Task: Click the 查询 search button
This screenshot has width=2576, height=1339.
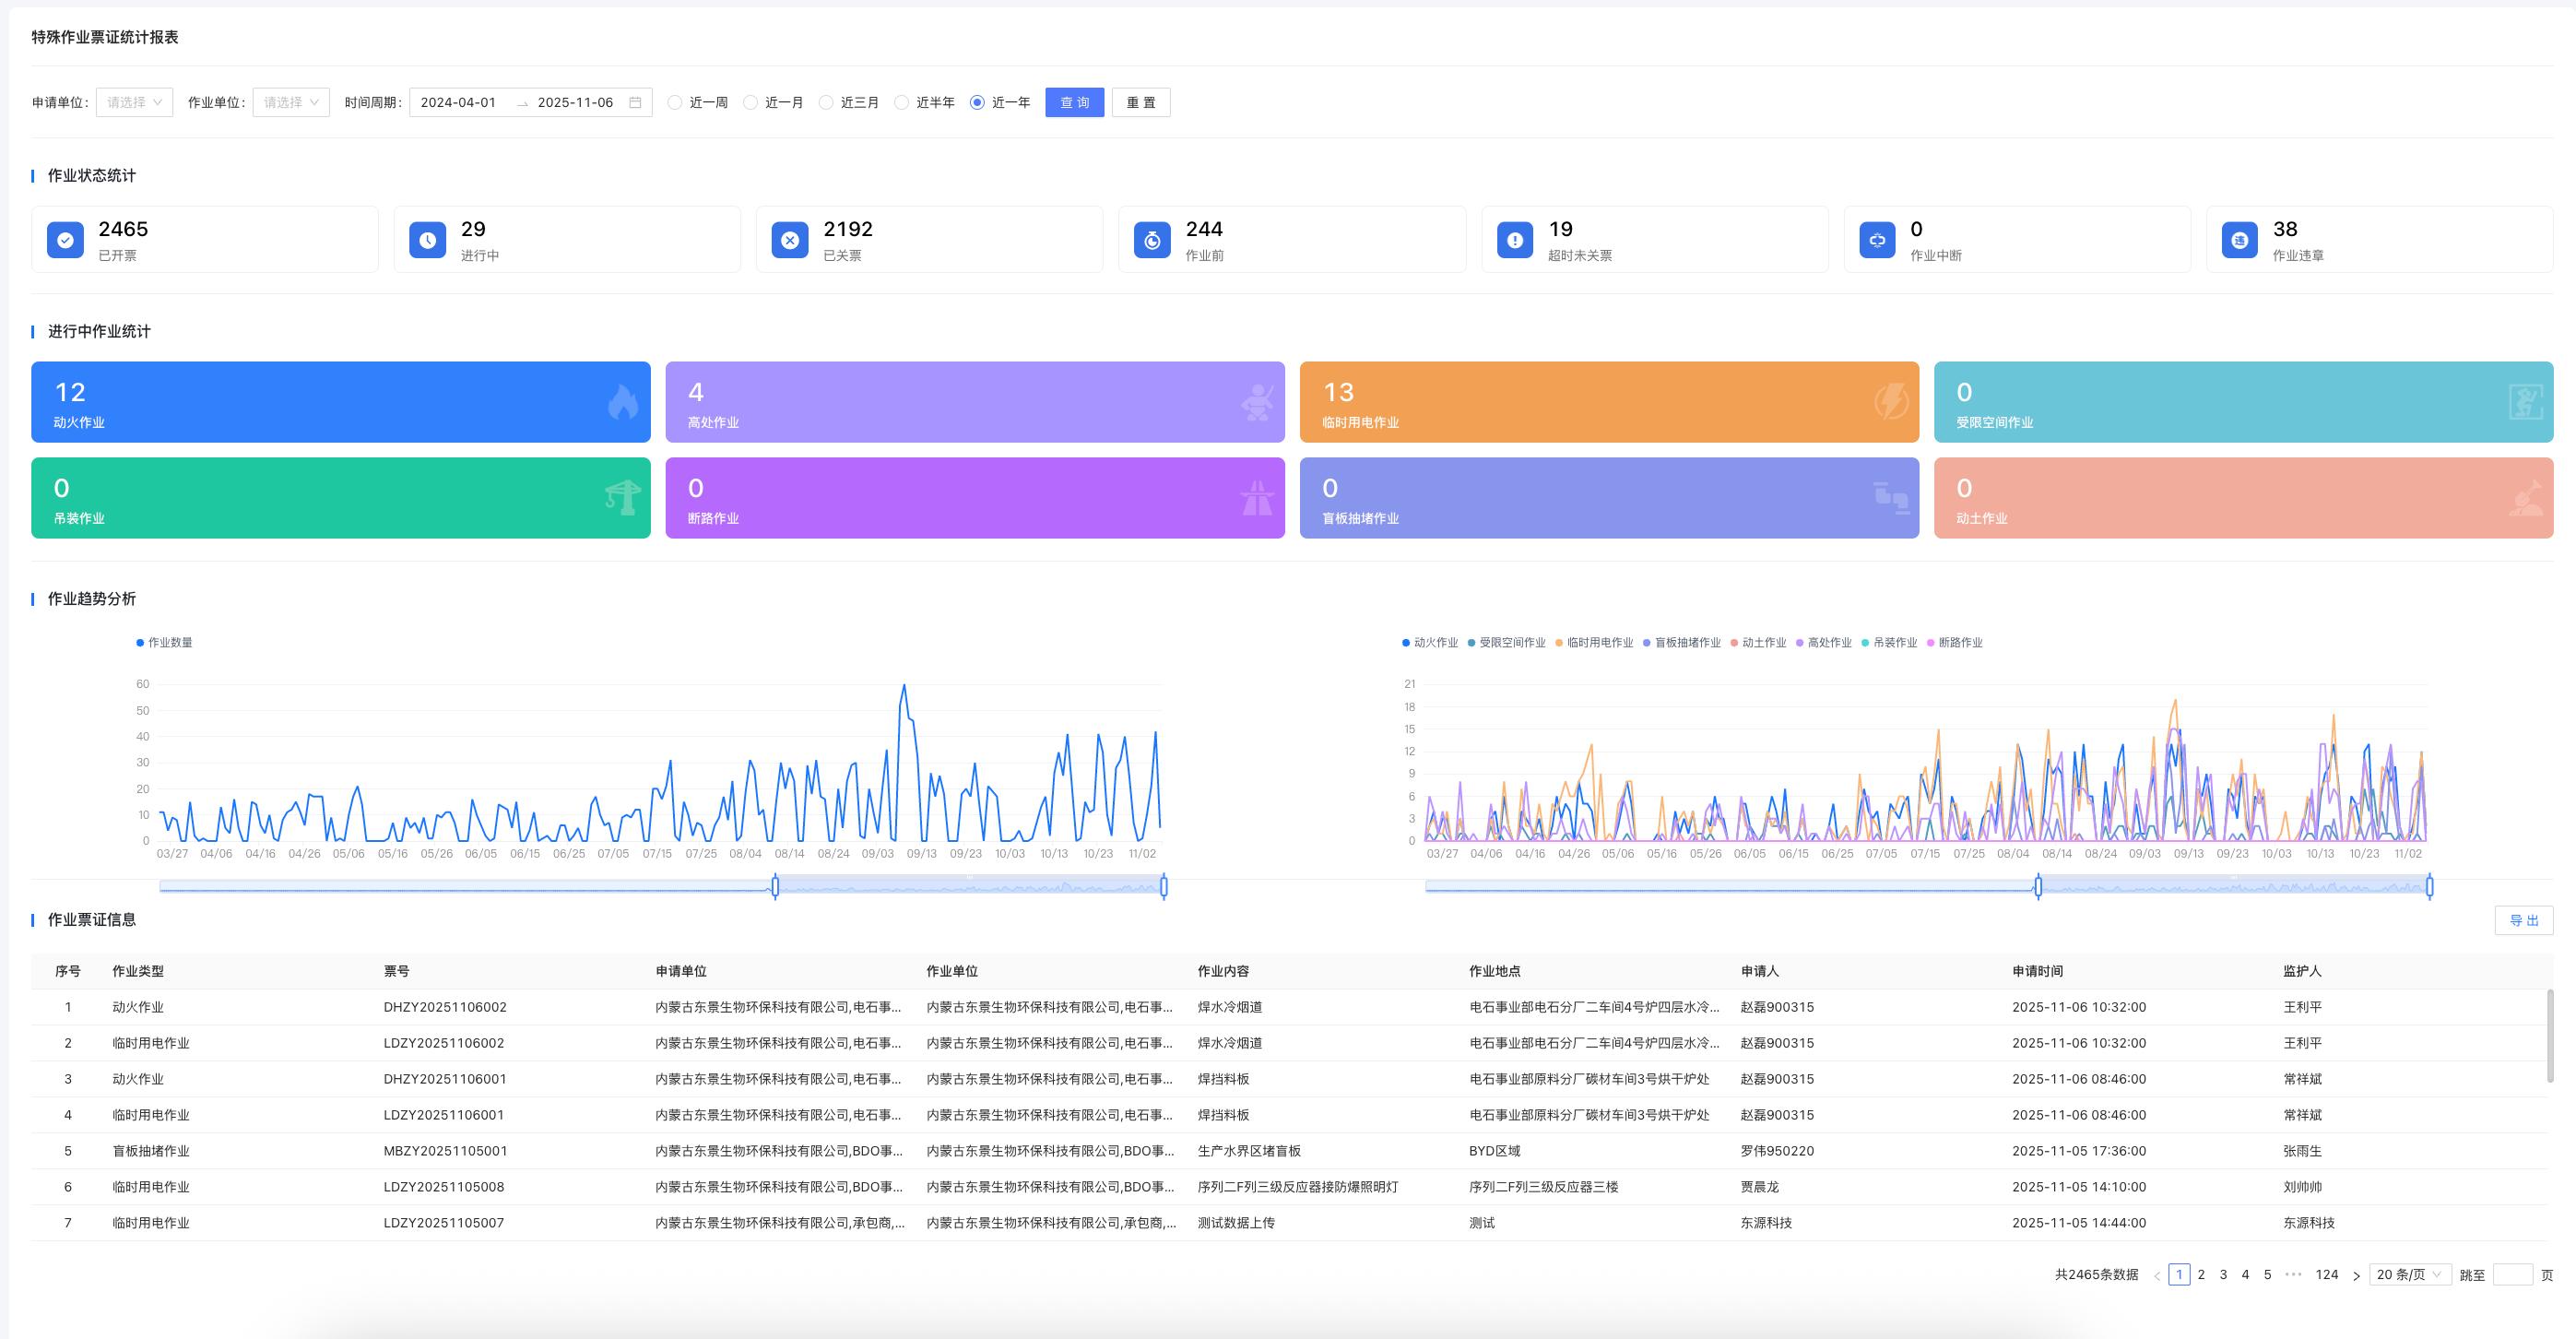Action: click(1074, 102)
